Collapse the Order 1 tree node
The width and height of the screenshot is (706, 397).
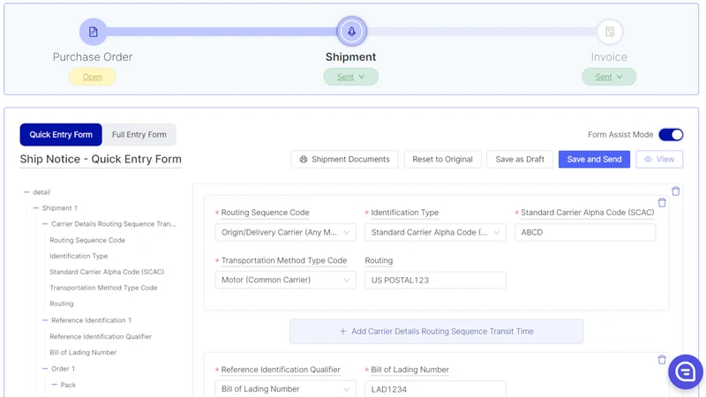45,369
